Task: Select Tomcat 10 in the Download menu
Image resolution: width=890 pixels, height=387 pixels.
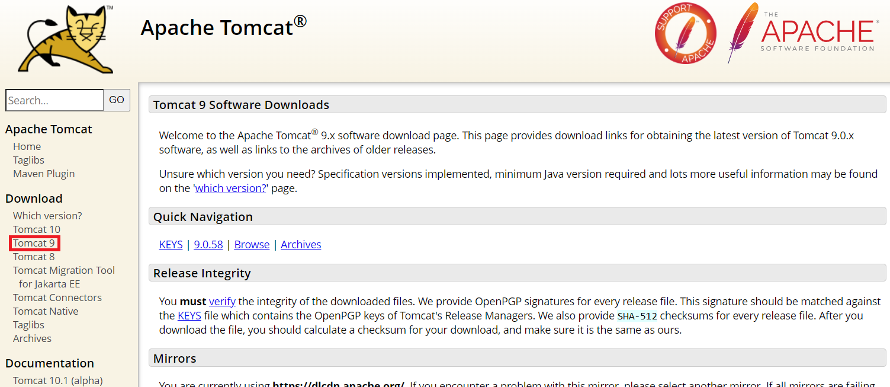Action: pyautogui.click(x=37, y=229)
